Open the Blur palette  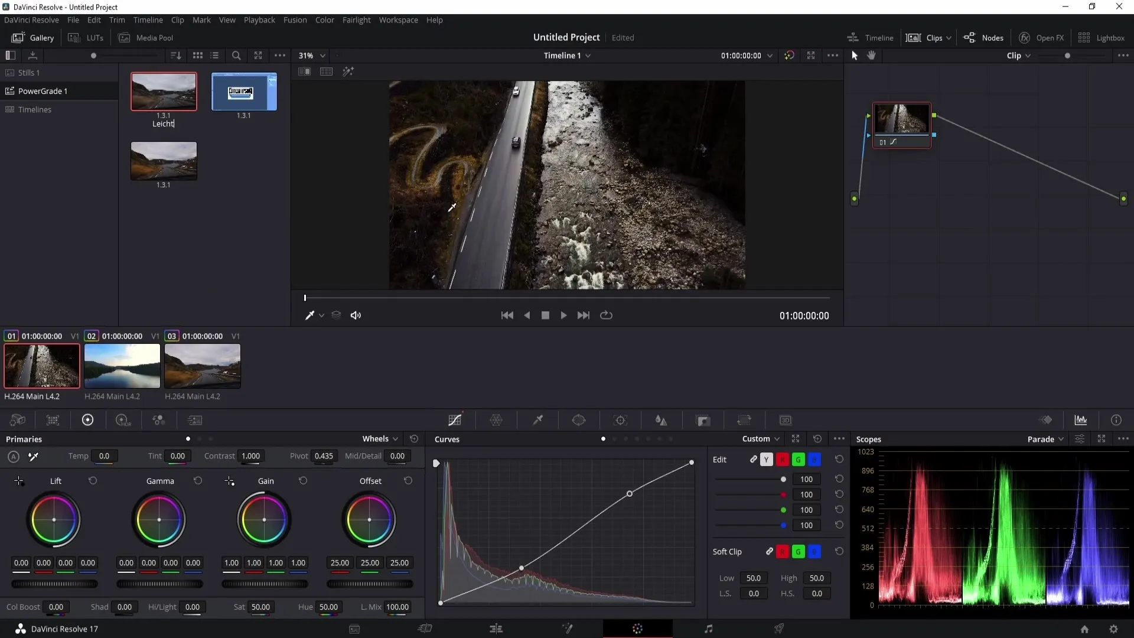661,420
